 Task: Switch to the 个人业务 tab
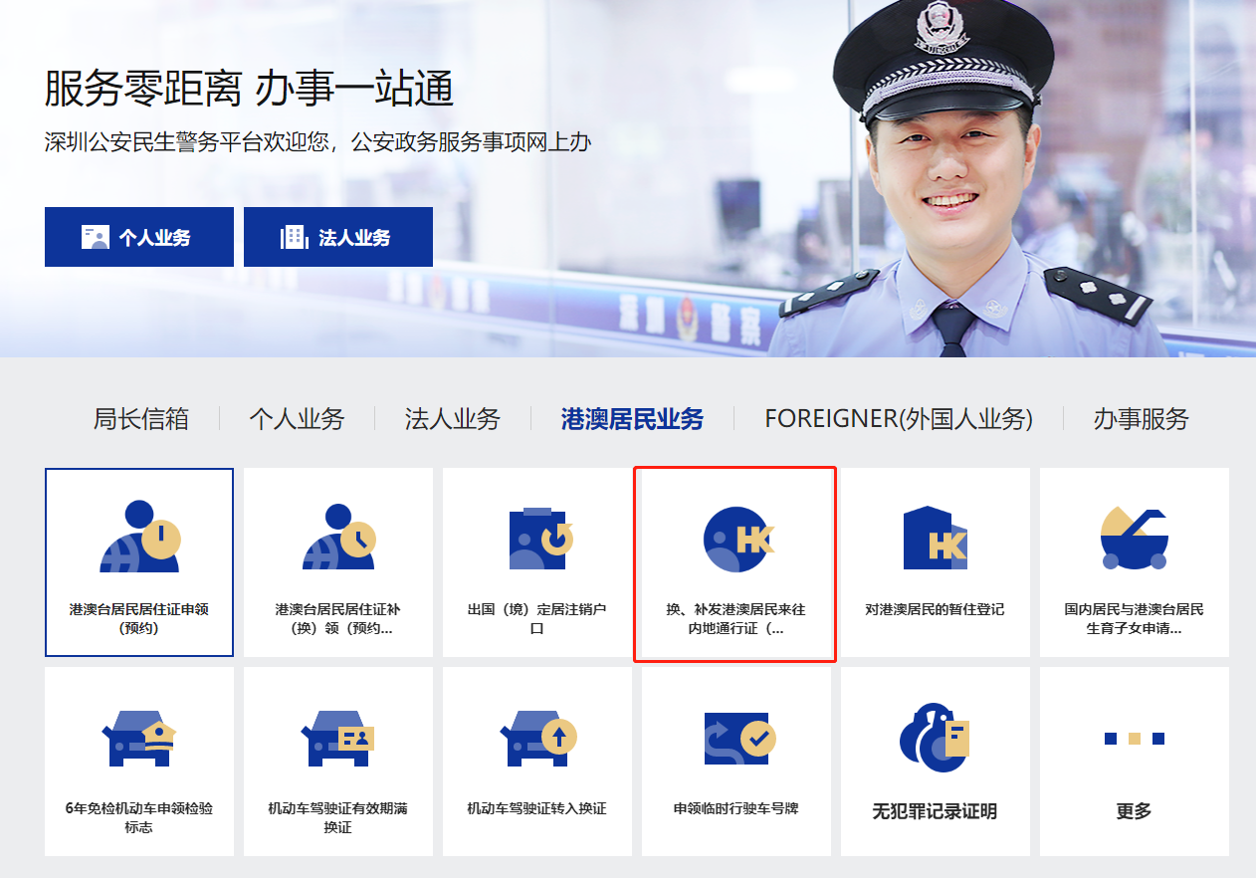297,419
